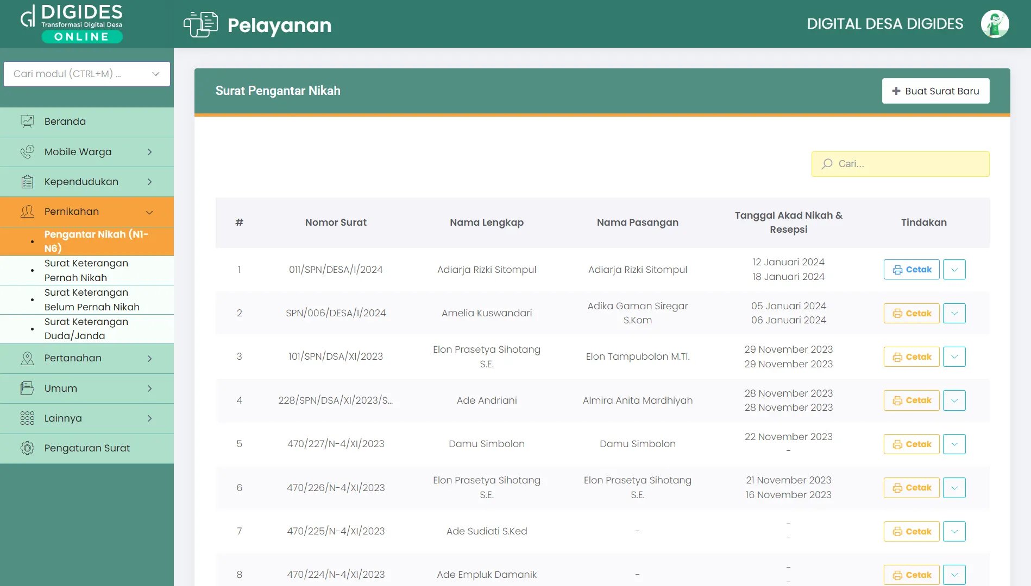Click Cetak for 470/227/N-4/XI/2023 row
The width and height of the screenshot is (1031, 586).
click(911, 444)
